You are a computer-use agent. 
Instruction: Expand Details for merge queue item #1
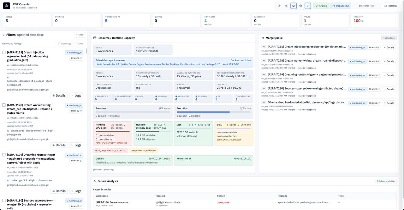(x=389, y=47)
